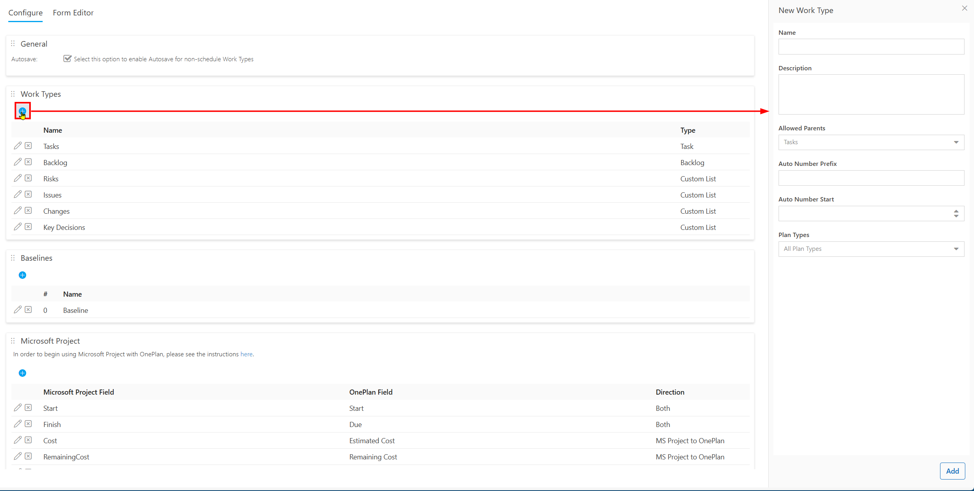Add a new work type with plus icon

click(23, 111)
